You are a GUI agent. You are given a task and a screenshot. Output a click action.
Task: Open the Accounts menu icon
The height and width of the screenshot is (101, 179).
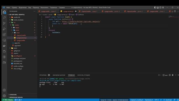(x=4, y=90)
